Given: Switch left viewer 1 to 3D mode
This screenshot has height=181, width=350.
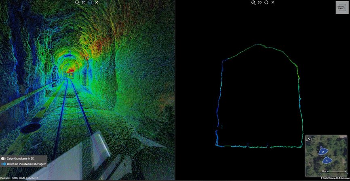Looking at the screenshot, I should click(84, 2).
